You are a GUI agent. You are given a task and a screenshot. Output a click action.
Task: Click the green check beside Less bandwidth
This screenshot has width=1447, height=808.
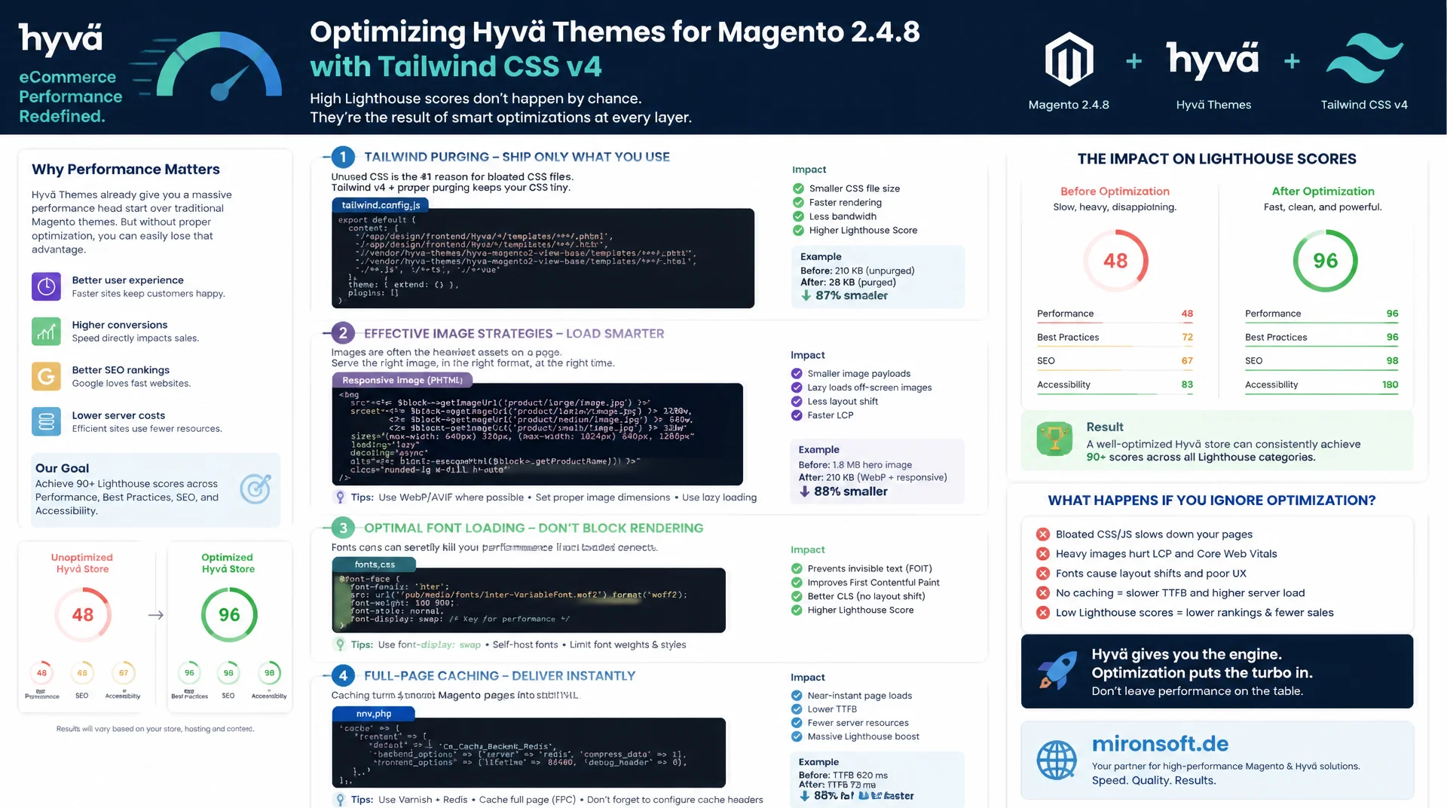click(x=798, y=216)
